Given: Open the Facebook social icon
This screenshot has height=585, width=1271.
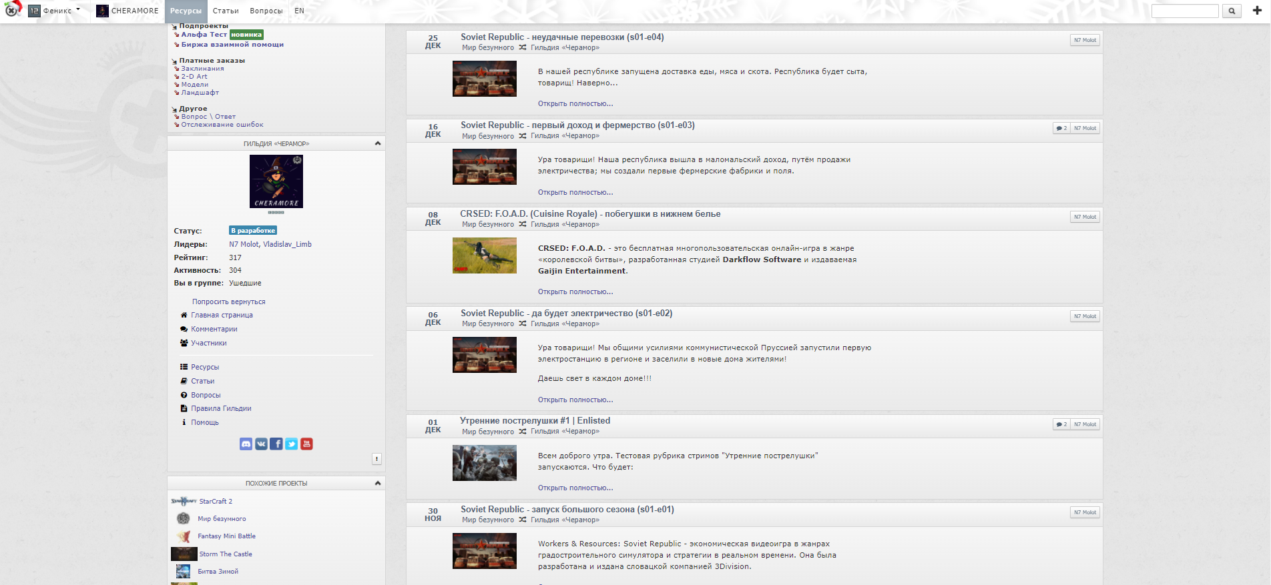Looking at the screenshot, I should point(276,444).
